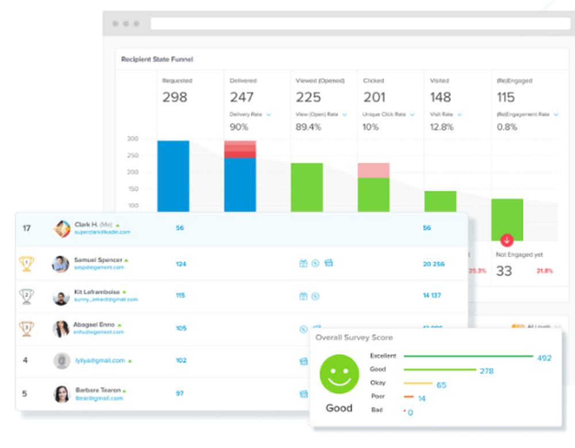This screenshot has width=575, height=448.
Task: Click the gold first-place trophy icon
Action: 26,263
